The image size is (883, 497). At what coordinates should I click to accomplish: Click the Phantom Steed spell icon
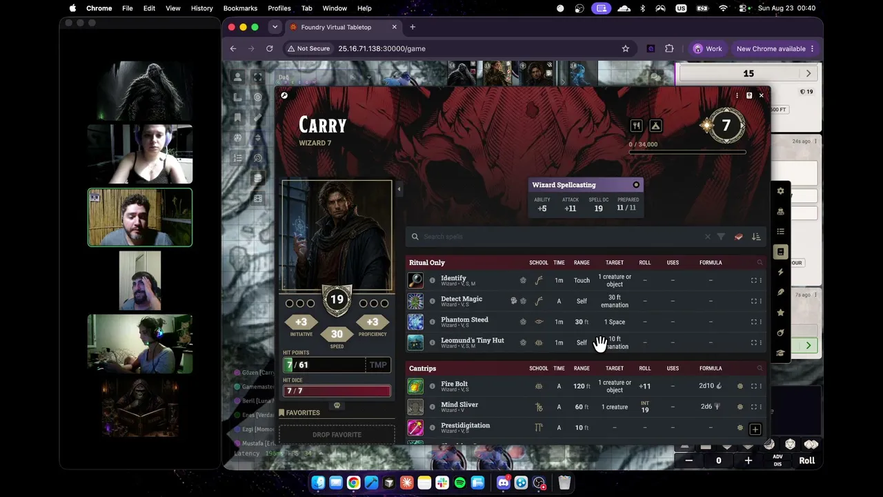[415, 322]
